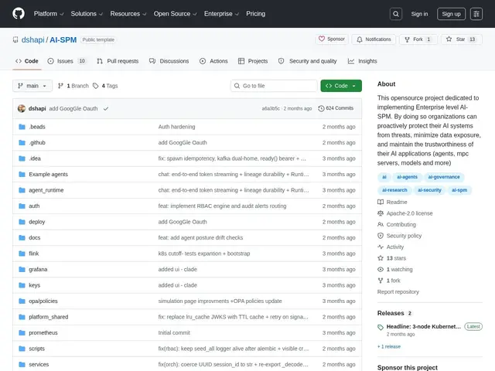
Task: Open the Contributing link
Action: click(401, 225)
